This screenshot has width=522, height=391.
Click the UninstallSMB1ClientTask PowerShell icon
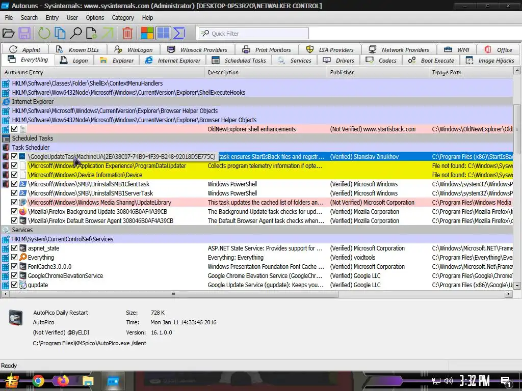pyautogui.click(x=22, y=184)
